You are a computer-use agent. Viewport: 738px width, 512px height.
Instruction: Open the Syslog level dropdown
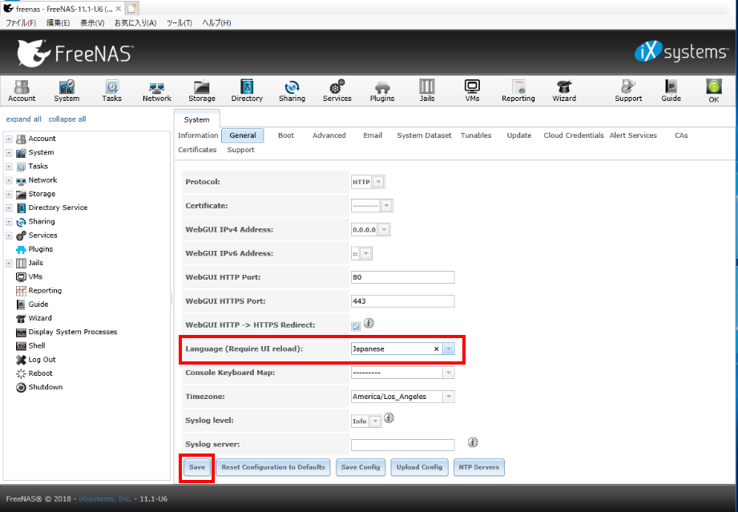375,421
